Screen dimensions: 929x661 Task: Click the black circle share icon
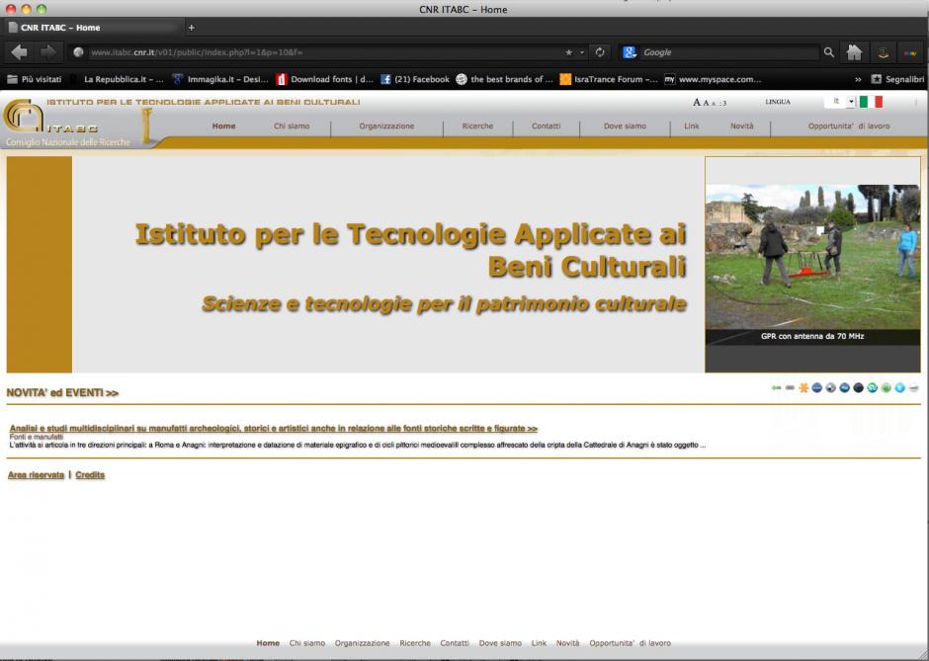click(x=858, y=388)
